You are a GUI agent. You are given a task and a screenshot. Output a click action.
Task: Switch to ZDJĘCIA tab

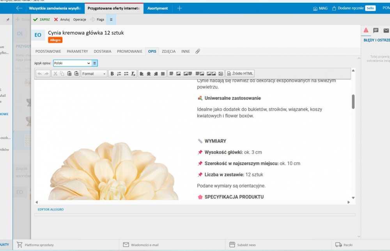click(168, 51)
